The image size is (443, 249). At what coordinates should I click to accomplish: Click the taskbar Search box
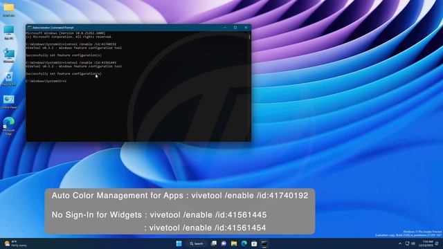click(197, 243)
